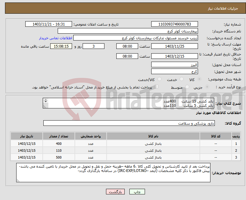Click the response deadline date 1403/11/25
246x200 pixels.
click(x=175, y=46)
